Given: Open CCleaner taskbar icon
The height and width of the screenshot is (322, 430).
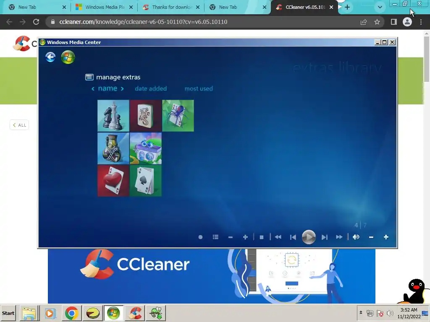Looking at the screenshot, I should click(x=135, y=313).
